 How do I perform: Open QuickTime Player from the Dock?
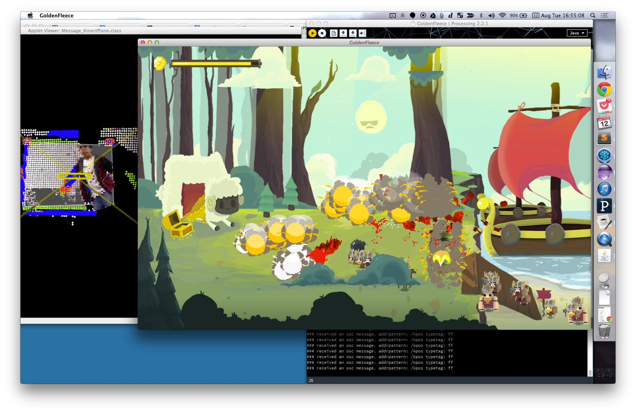[604, 239]
